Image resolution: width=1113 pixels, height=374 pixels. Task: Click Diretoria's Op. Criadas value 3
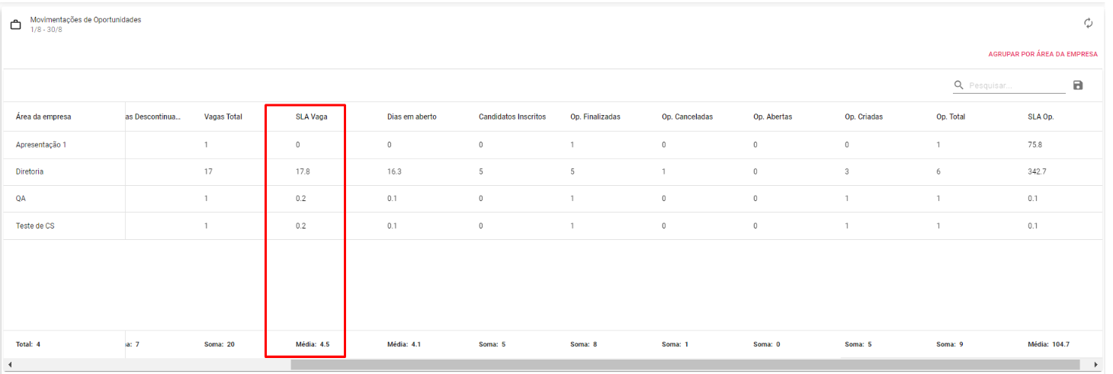click(x=847, y=172)
